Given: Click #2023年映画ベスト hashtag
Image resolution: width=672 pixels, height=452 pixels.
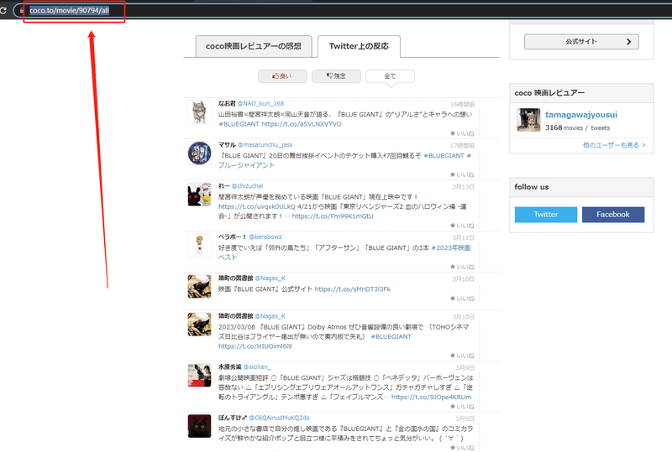Looking at the screenshot, I should tap(451, 248).
